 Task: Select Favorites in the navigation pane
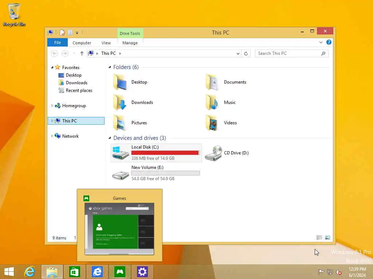click(x=71, y=67)
